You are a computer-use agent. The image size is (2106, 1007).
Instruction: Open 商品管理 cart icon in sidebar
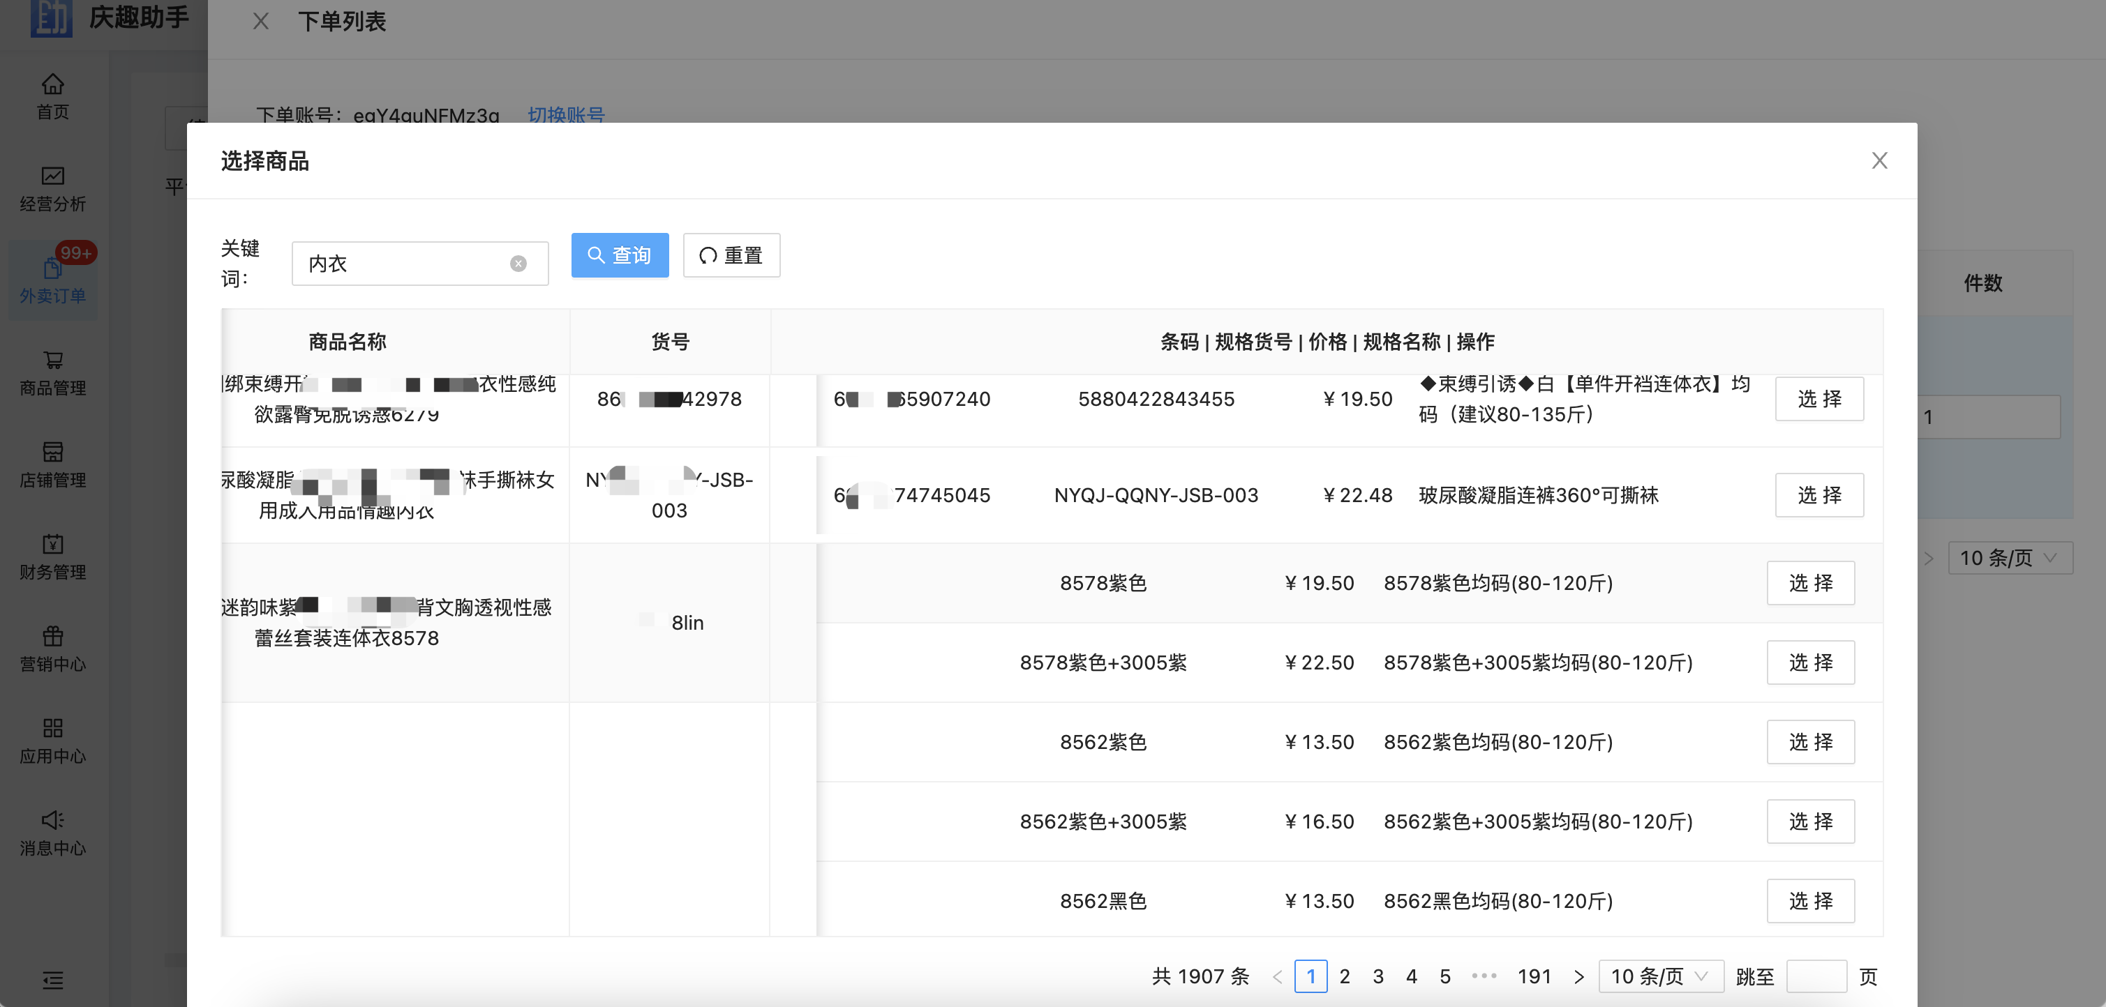(x=52, y=360)
